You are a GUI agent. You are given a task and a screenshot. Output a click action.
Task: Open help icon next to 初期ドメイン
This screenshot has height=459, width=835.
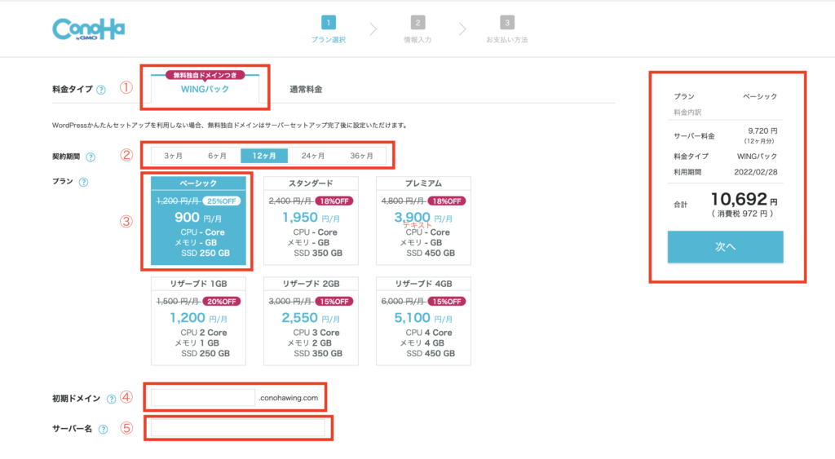[111, 399]
